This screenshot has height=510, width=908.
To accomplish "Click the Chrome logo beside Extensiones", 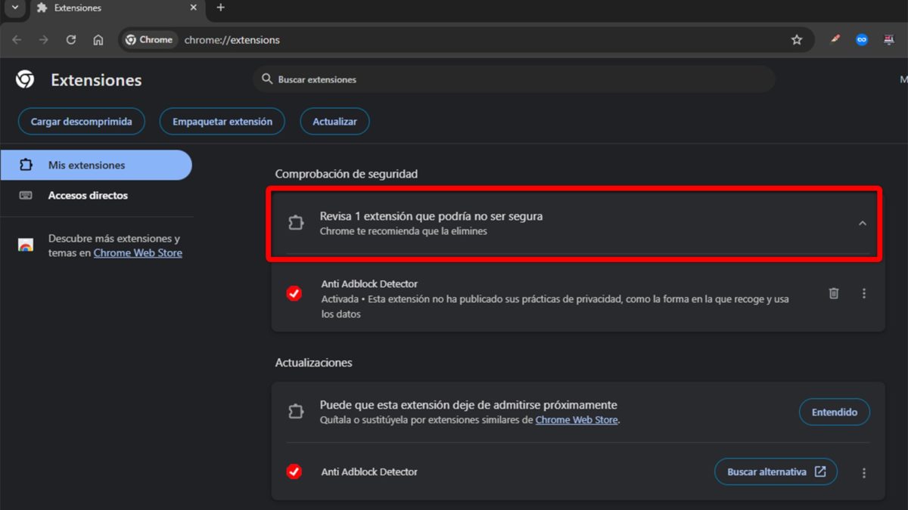I will (x=25, y=79).
